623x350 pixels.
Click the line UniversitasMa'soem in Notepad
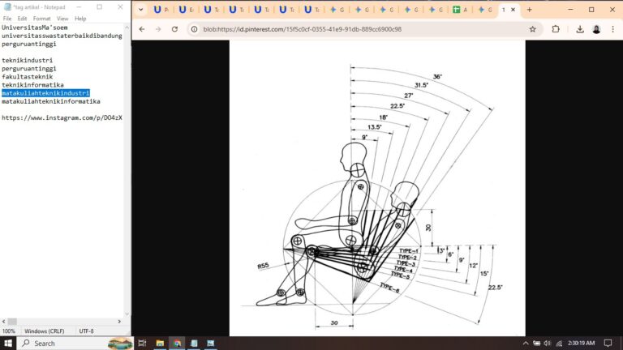click(x=35, y=28)
